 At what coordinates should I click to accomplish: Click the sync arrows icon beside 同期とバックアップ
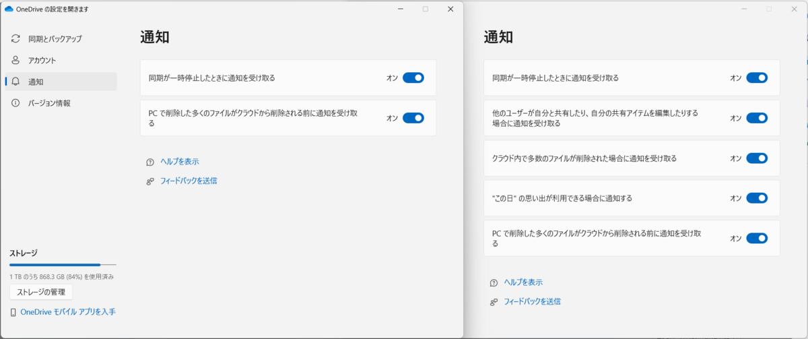(15, 39)
